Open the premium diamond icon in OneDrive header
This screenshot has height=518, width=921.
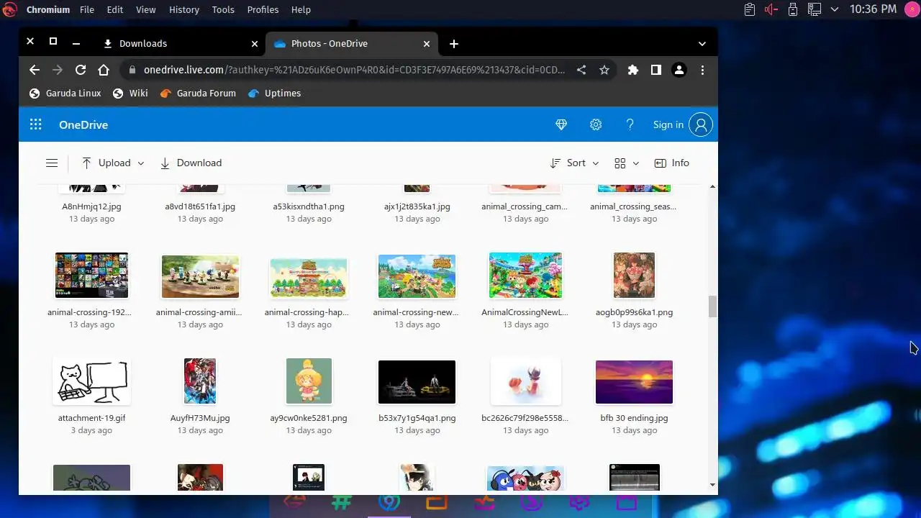[x=561, y=124]
